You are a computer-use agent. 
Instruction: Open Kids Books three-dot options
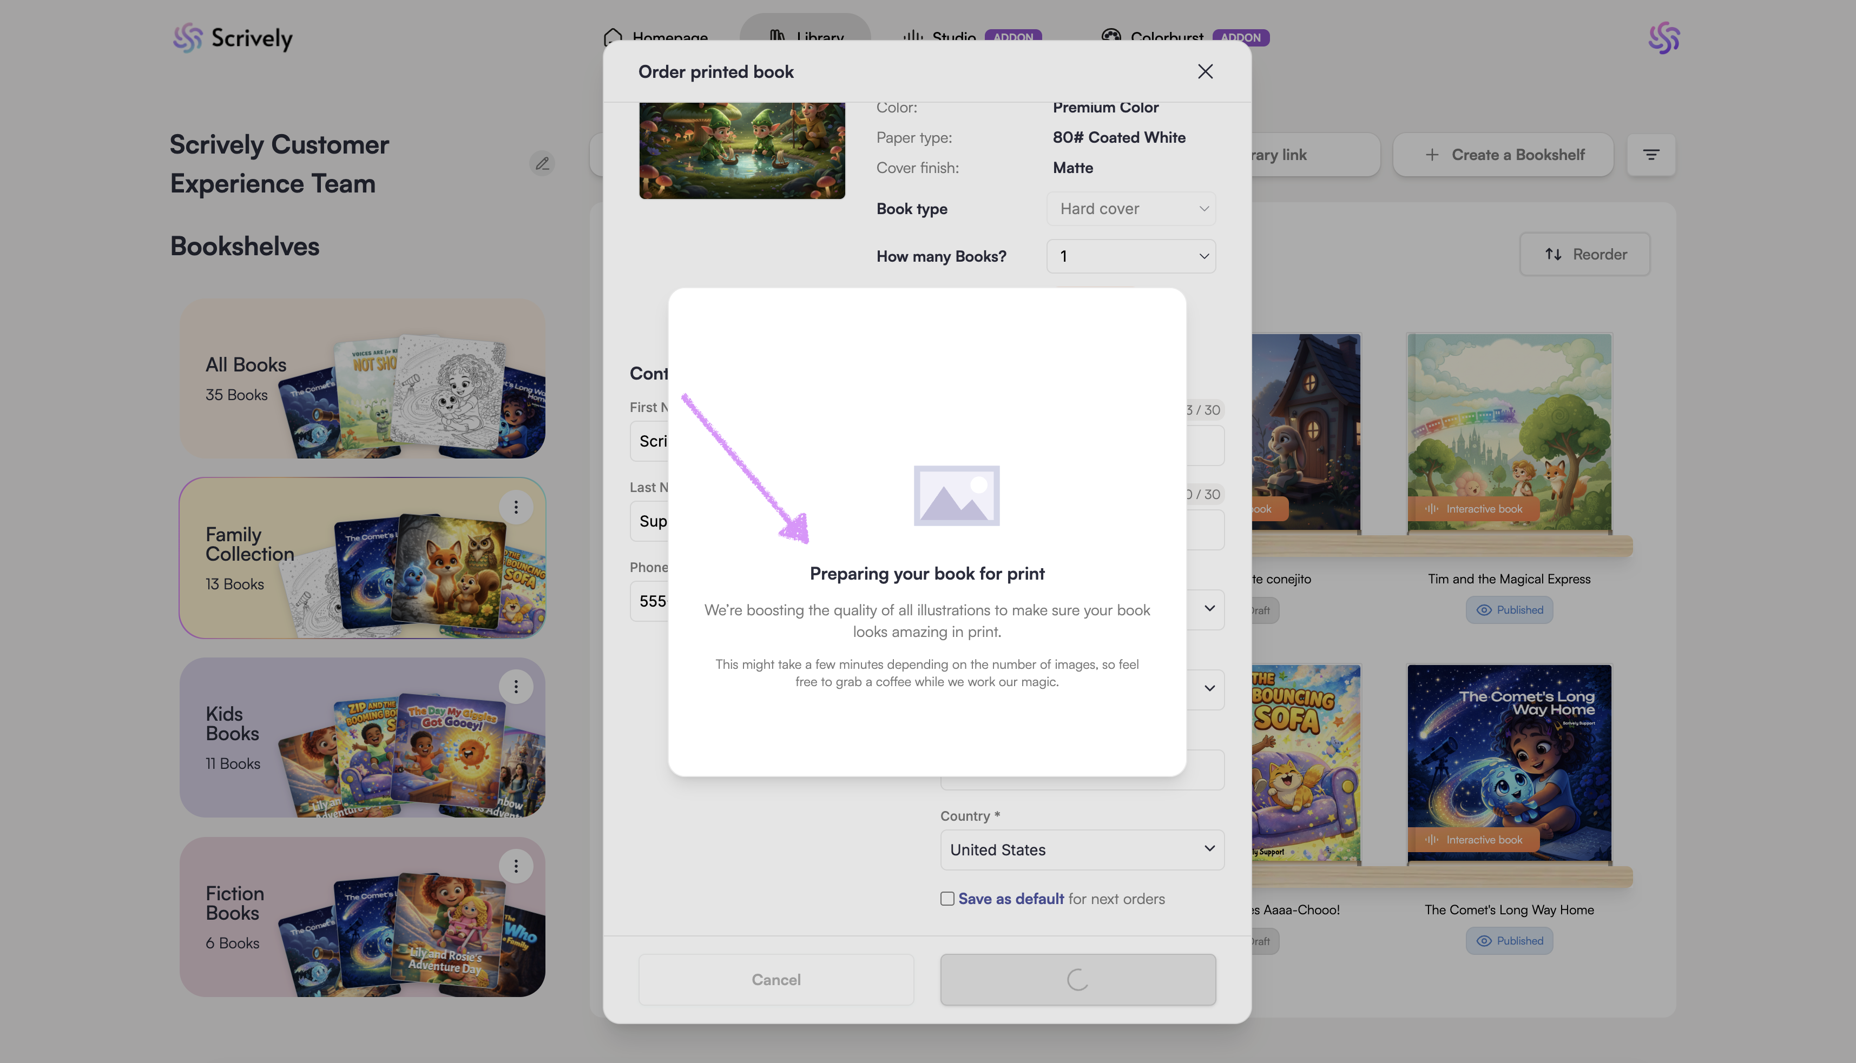pyautogui.click(x=516, y=686)
